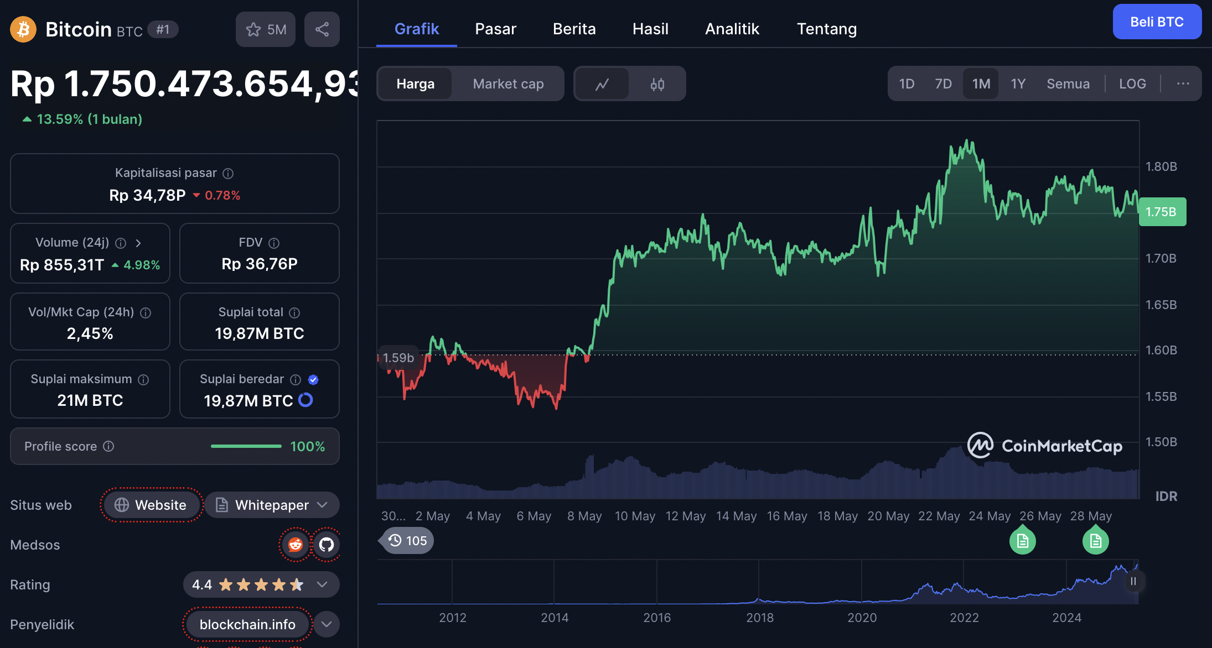The image size is (1212, 648).
Task: Switch to the Berita tab
Action: [574, 29]
